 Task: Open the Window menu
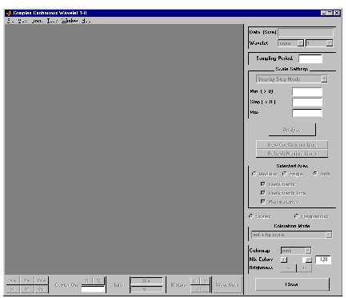(70, 21)
